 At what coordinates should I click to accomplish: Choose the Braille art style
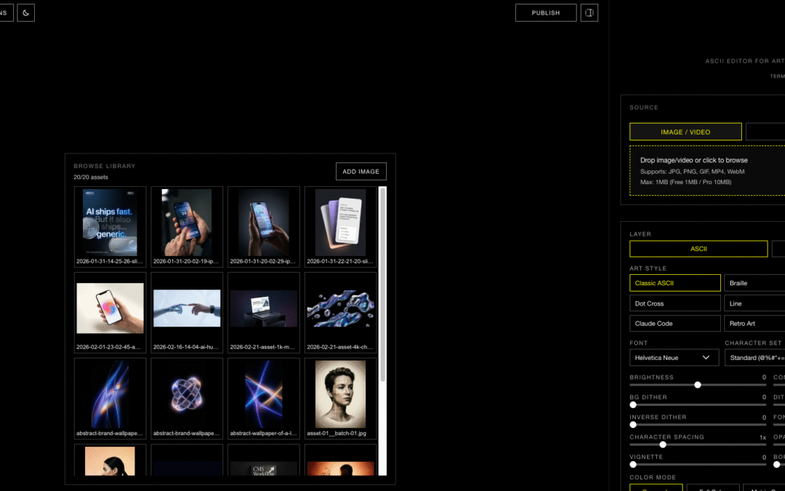tap(754, 283)
